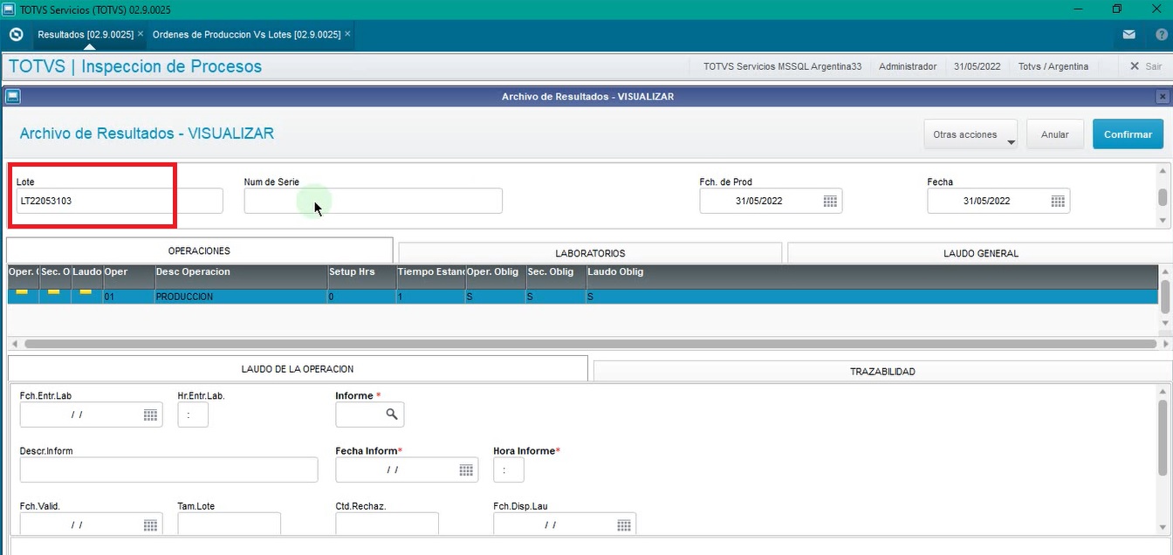Click the Hr.Entr.Lab. time field
Image resolution: width=1173 pixels, height=555 pixels.
[x=193, y=415]
